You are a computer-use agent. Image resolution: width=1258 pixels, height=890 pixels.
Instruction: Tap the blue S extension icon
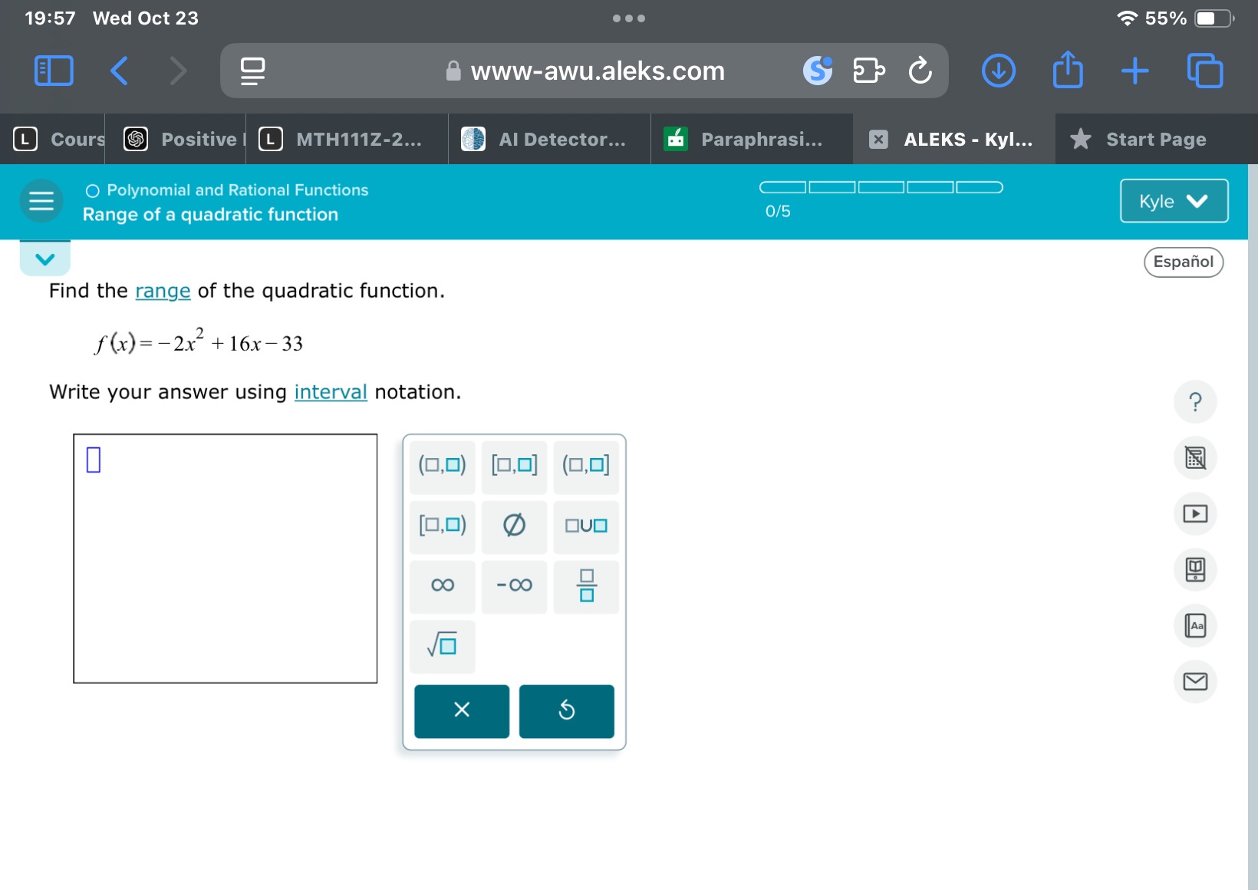(818, 71)
